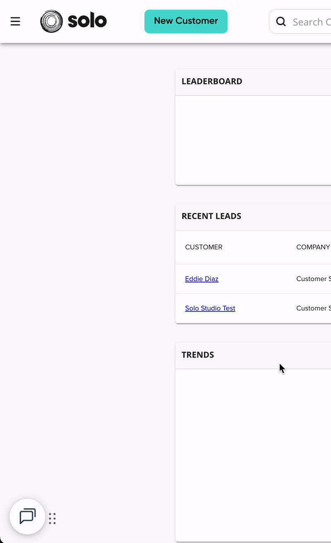The width and height of the screenshot is (331, 543).
Task: Click the CUSTOMER column header
Action: pyautogui.click(x=204, y=247)
